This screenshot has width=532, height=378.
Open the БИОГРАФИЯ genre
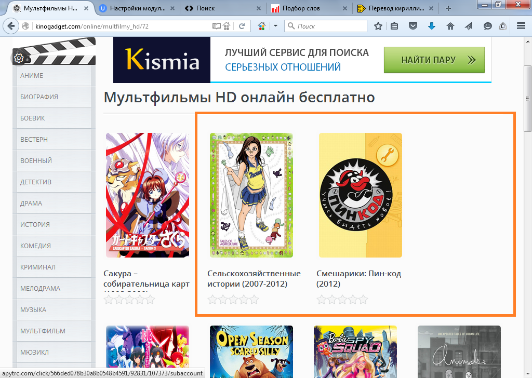point(54,97)
